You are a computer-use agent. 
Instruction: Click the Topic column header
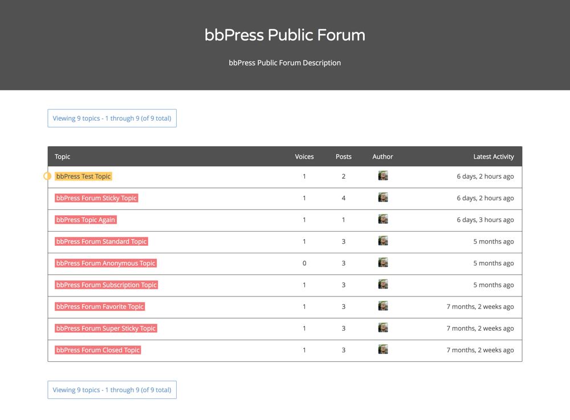pos(62,157)
